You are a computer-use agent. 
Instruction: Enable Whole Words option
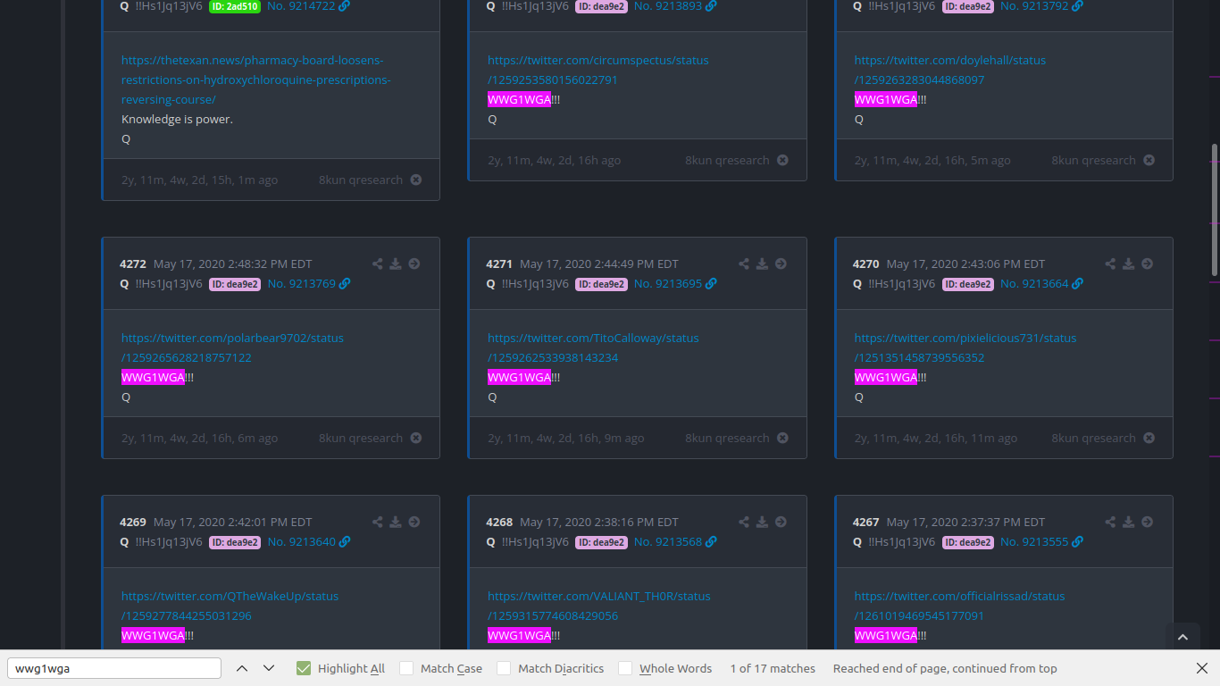point(625,668)
